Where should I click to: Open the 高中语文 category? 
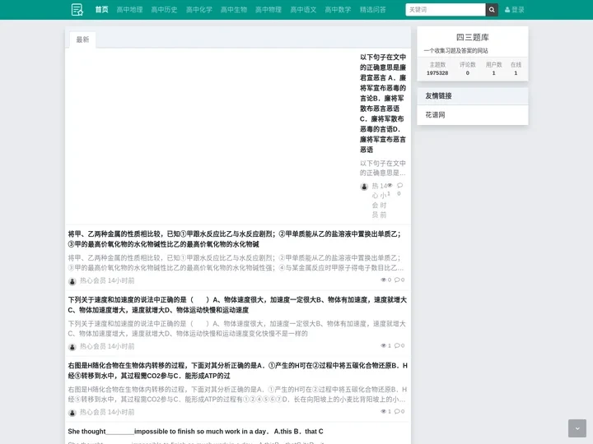click(303, 10)
